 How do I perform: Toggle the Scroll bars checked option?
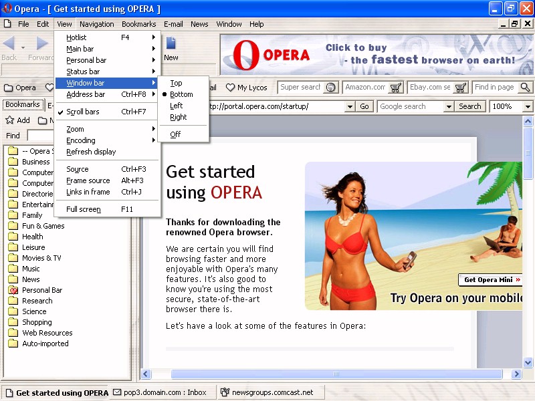pyautogui.click(x=108, y=112)
